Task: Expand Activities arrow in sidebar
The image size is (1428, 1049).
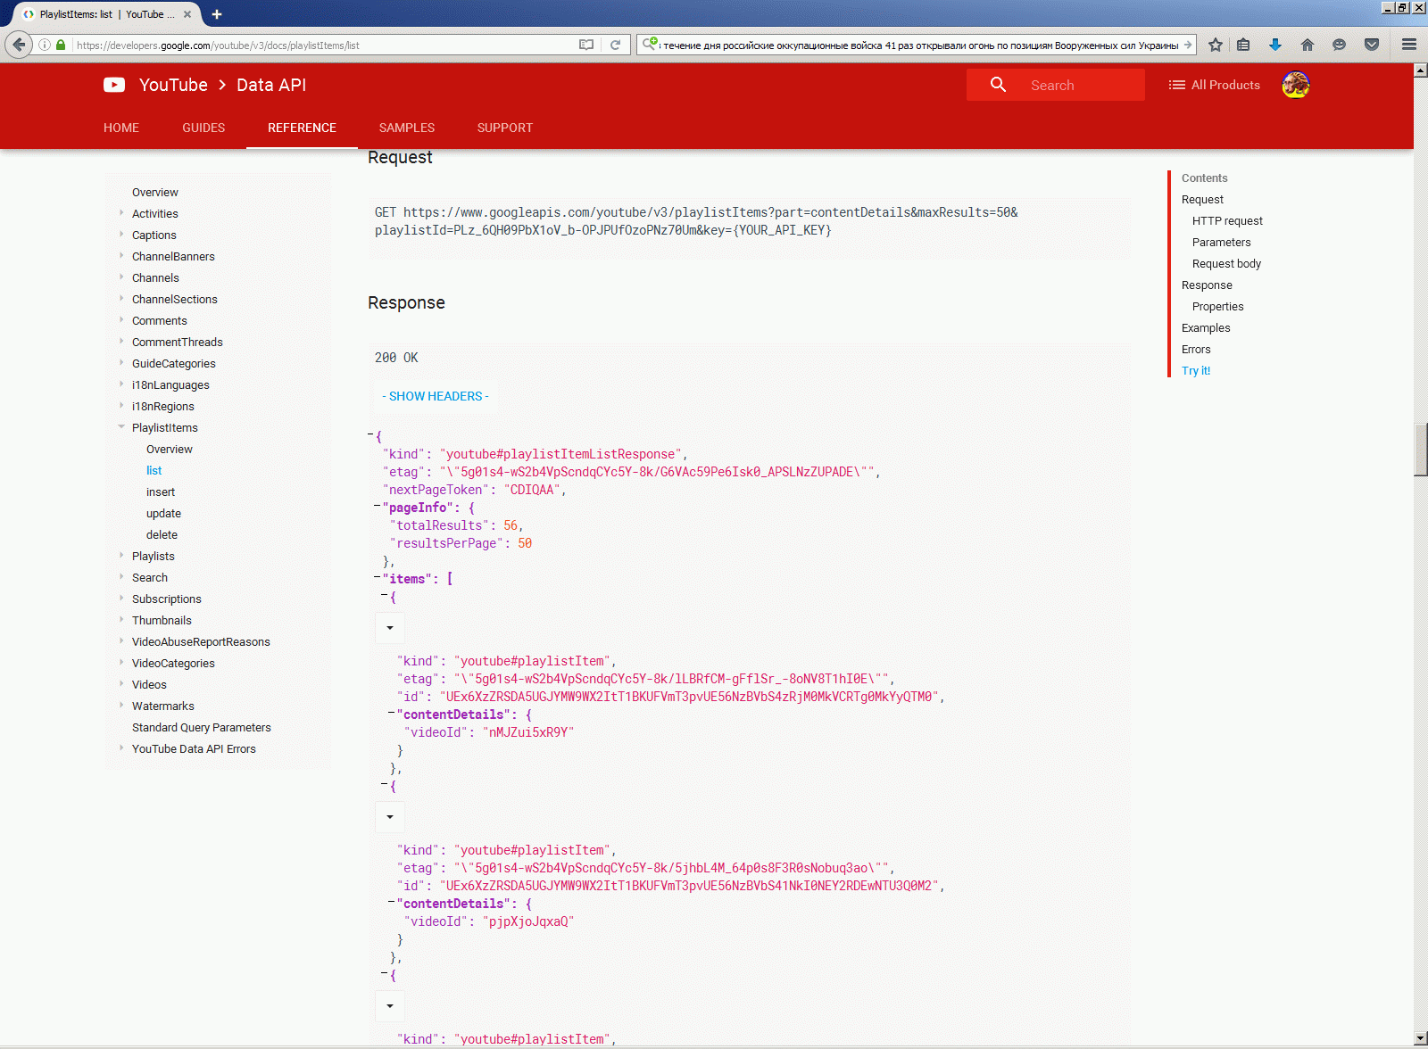Action: 121,212
